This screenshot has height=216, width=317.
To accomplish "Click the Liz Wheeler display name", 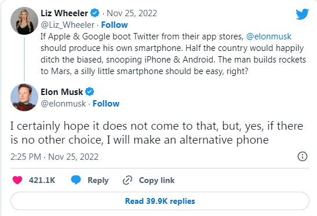I will (x=64, y=13).
